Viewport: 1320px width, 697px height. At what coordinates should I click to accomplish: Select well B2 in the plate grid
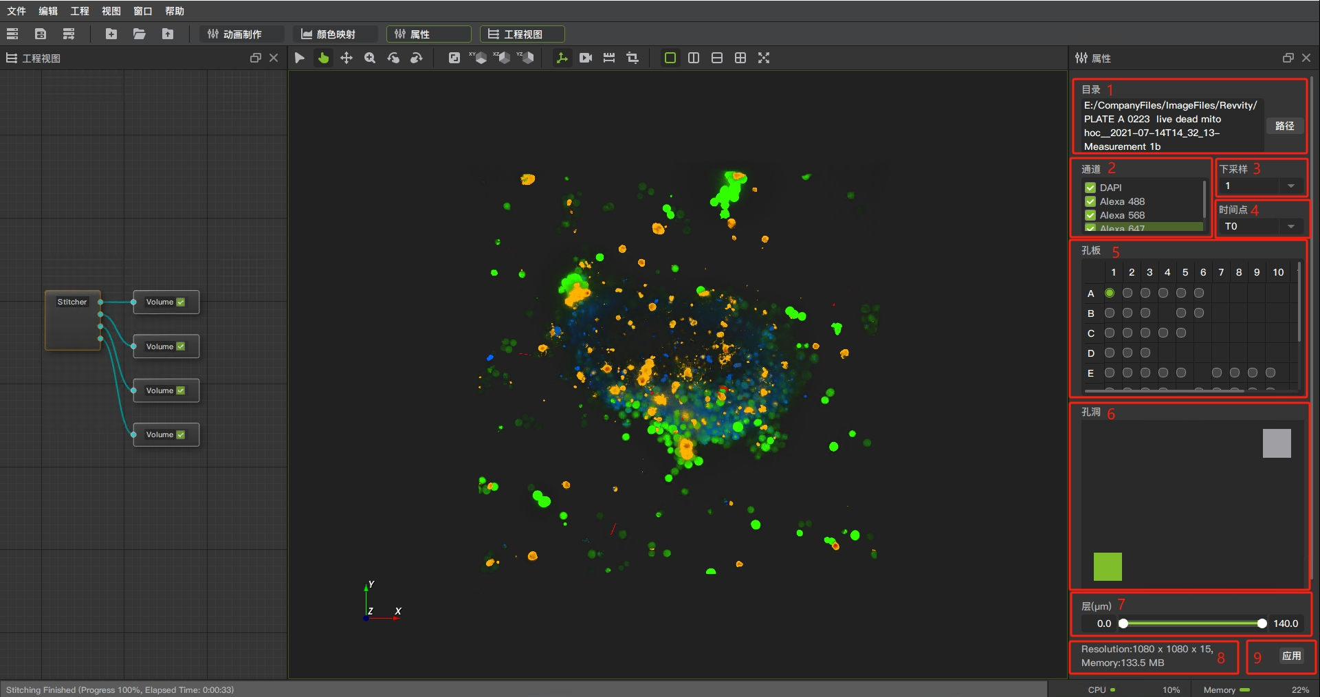point(1127,313)
